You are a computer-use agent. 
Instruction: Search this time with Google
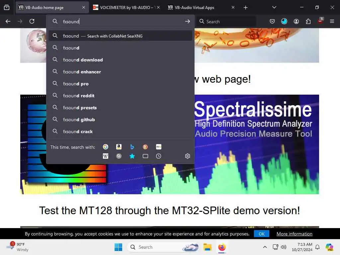pos(106,147)
